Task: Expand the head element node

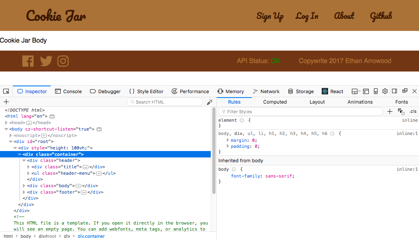Action: point(6,123)
